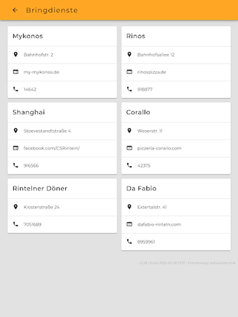This screenshot has width=238, height=317.
Task: Click the phone icon next to 14642
Action: (x=16, y=89)
